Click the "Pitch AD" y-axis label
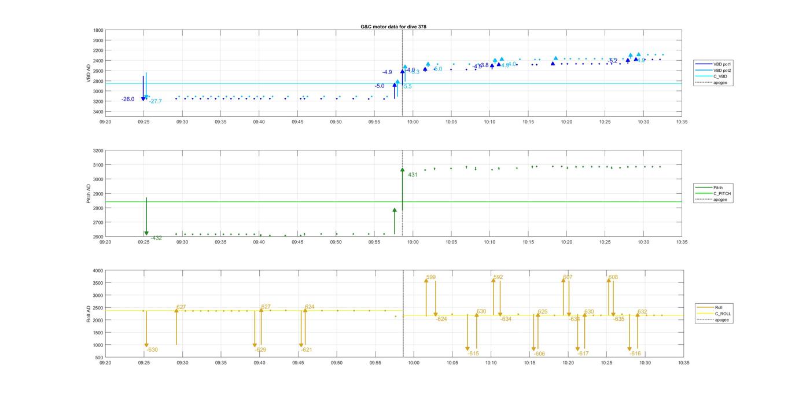 [x=89, y=194]
